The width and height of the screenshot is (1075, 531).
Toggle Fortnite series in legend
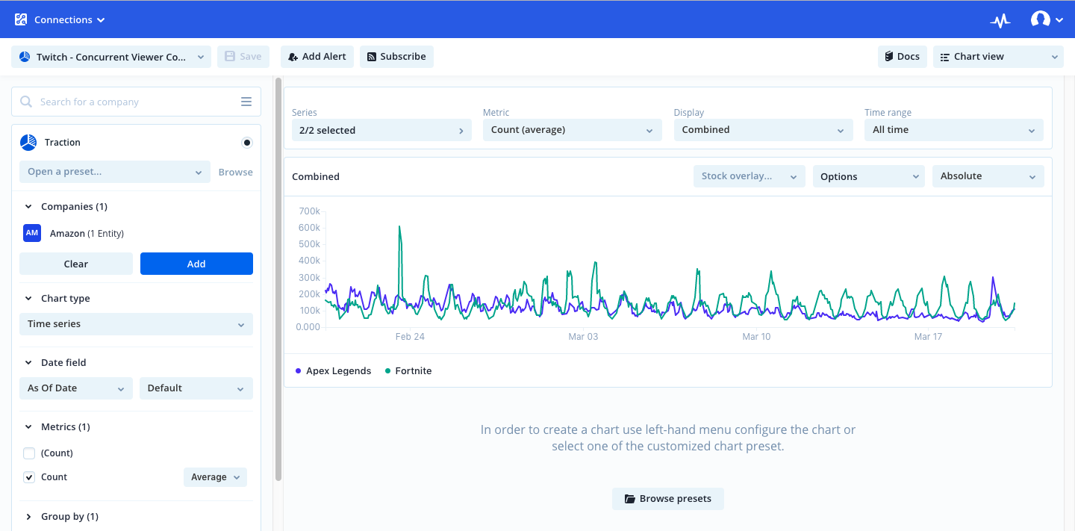[408, 371]
